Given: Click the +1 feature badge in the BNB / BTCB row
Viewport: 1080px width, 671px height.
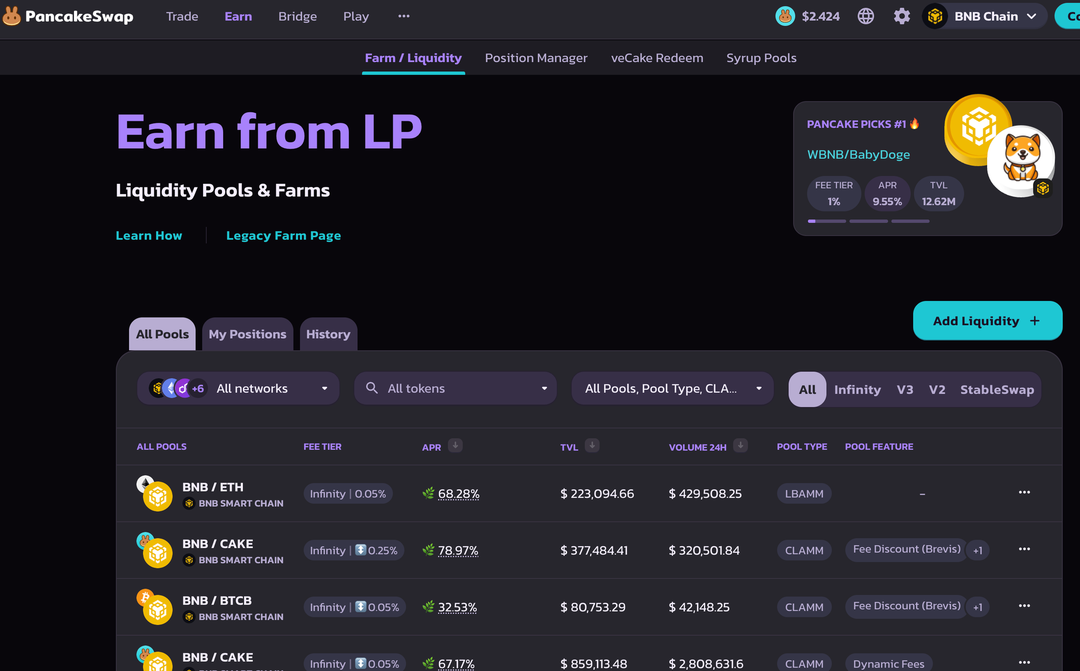Looking at the screenshot, I should (977, 607).
